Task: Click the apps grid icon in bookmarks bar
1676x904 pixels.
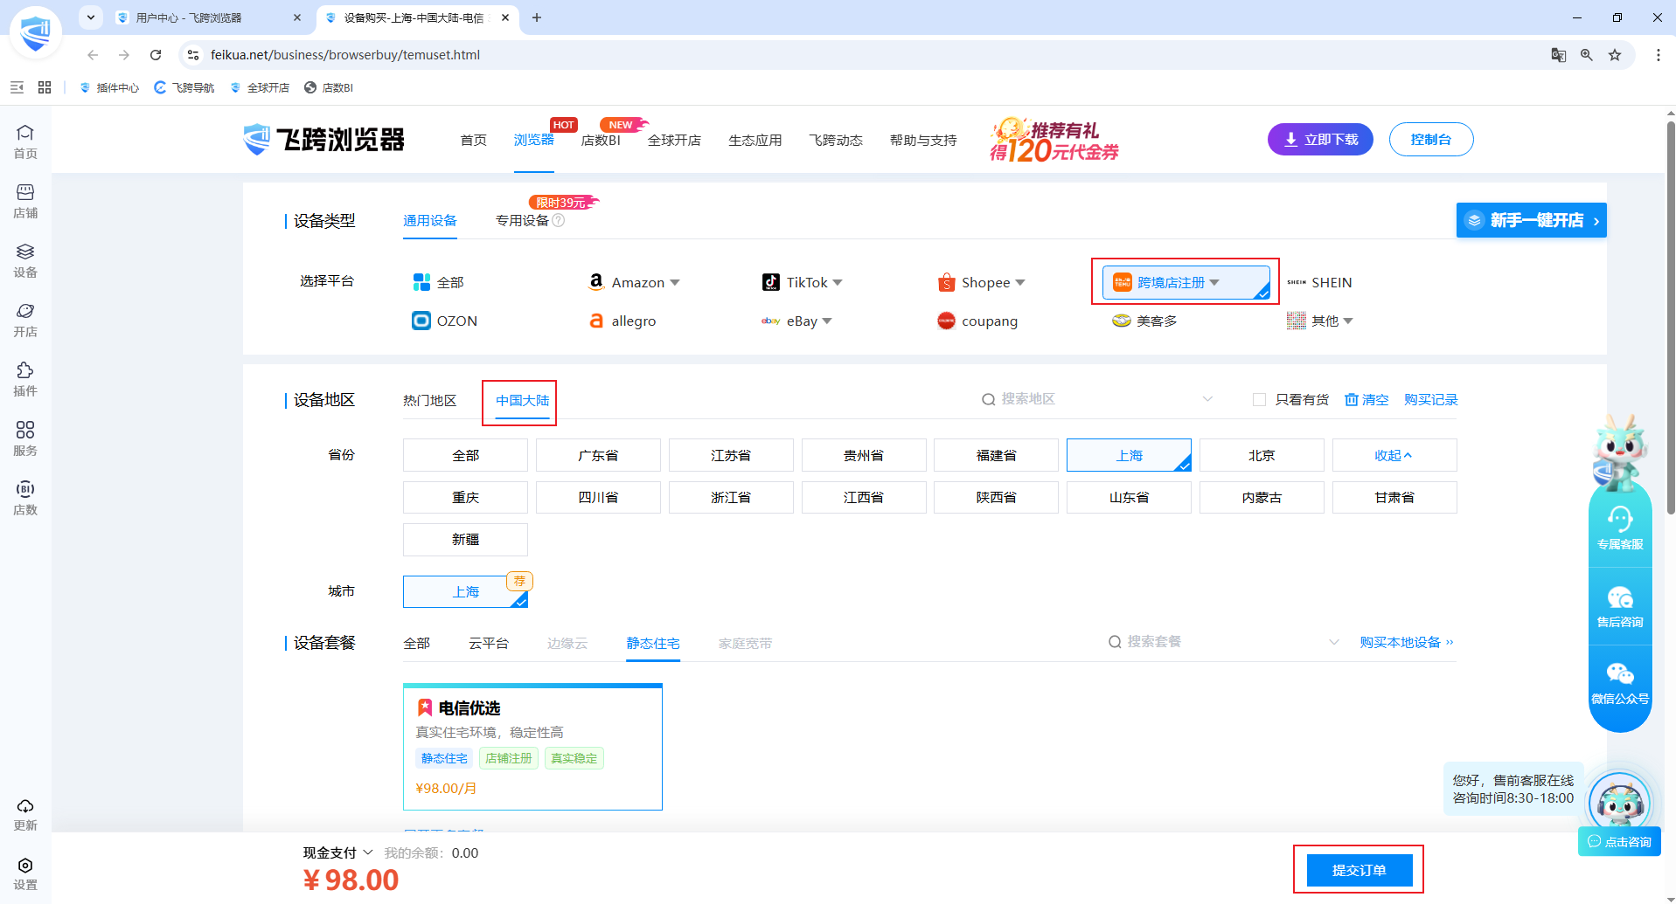Action: 45,87
